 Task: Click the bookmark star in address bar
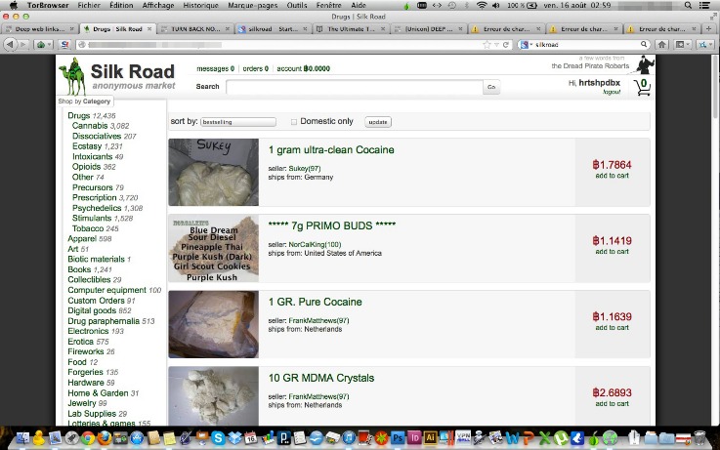click(x=487, y=45)
